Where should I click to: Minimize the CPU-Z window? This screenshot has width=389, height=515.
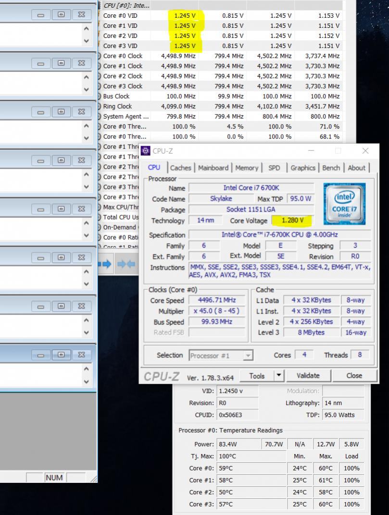pyautogui.click(x=311, y=151)
